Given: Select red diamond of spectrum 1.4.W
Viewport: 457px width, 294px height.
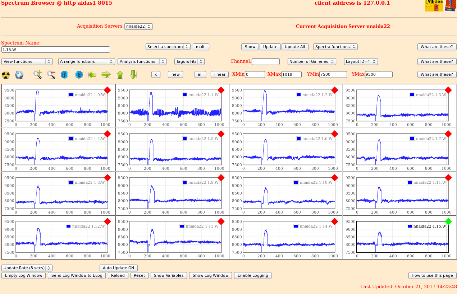Looking at the screenshot, I should [x=107, y=134].
